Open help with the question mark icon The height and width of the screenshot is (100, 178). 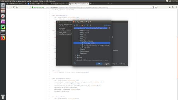(x=75, y=63)
